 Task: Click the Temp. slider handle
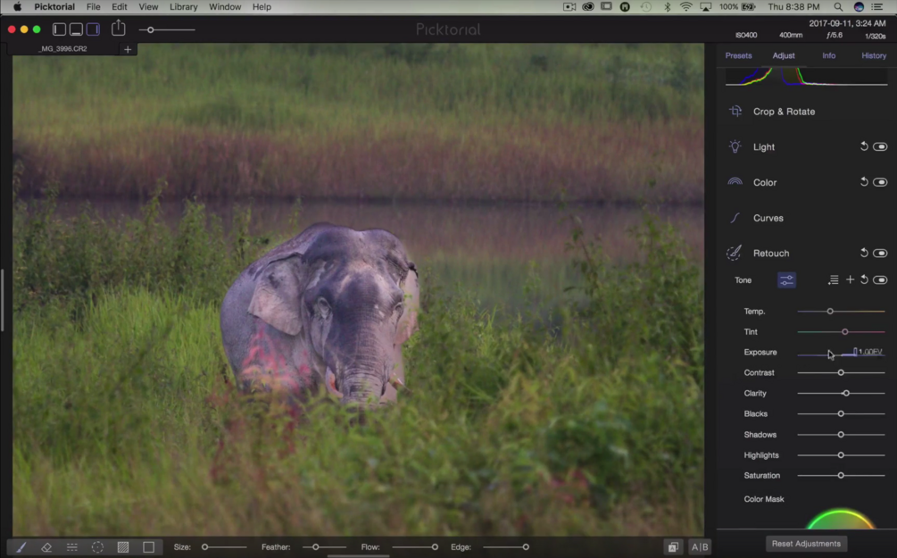point(830,312)
